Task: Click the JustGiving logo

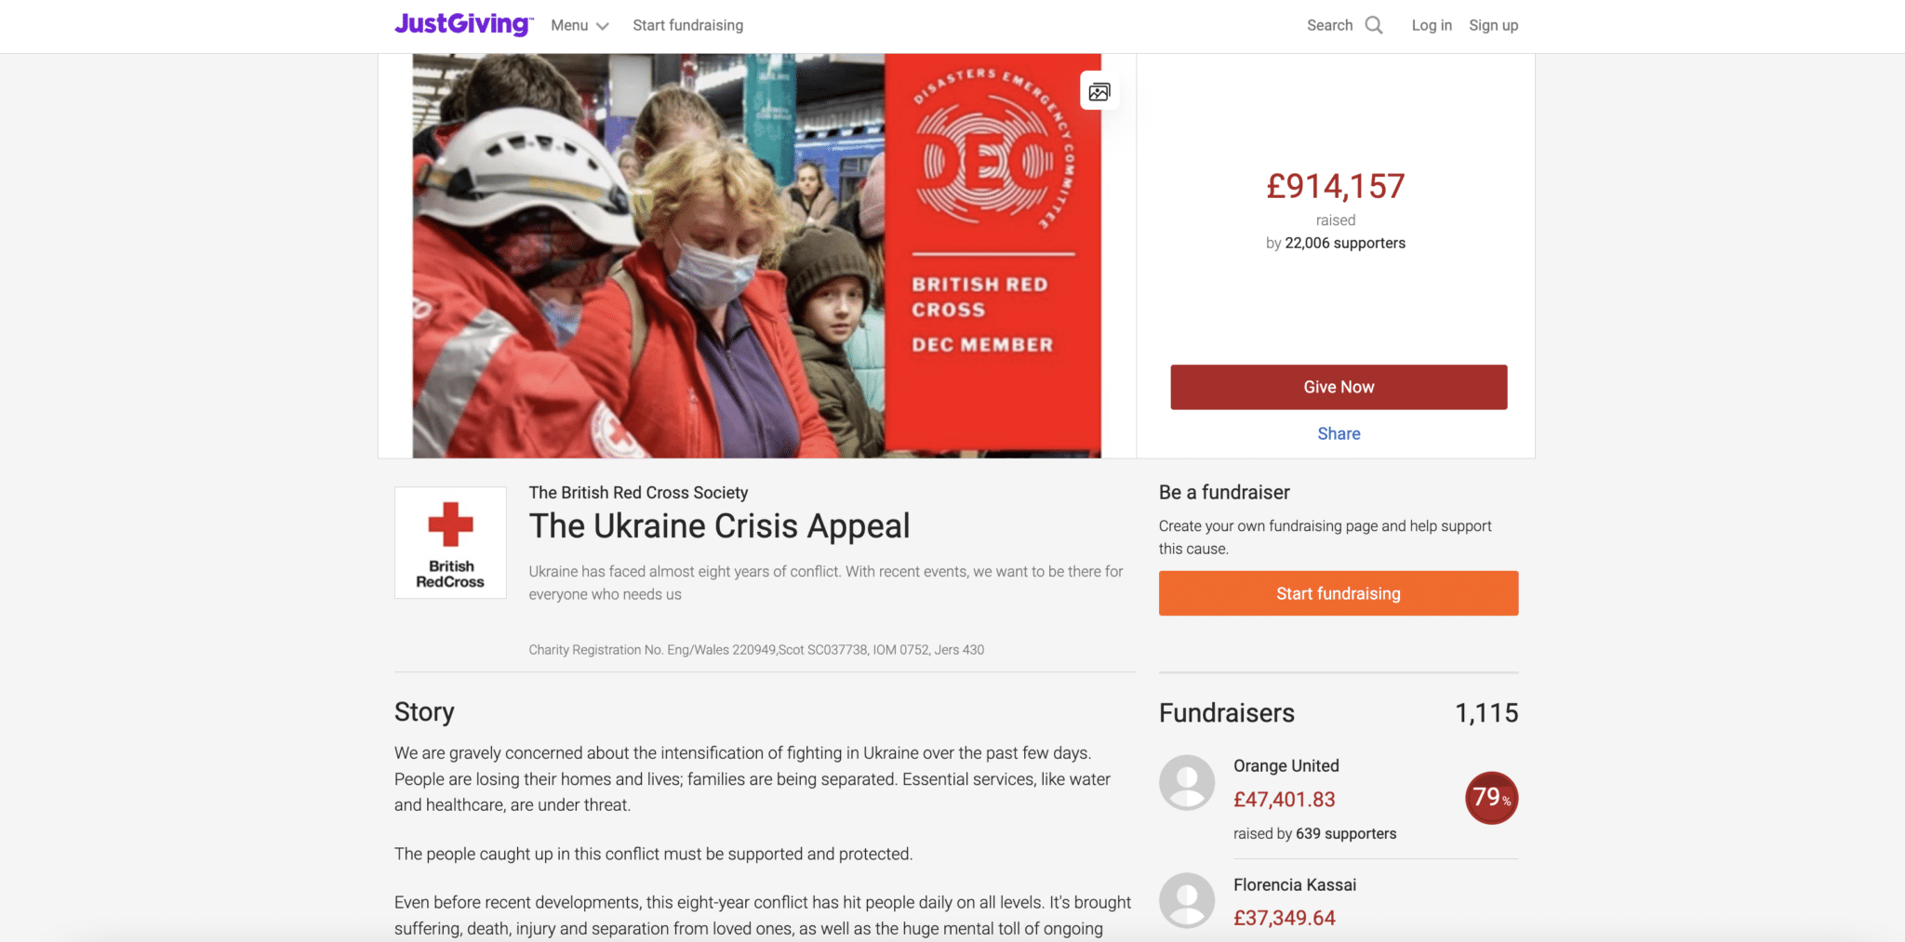Action: pyautogui.click(x=463, y=24)
